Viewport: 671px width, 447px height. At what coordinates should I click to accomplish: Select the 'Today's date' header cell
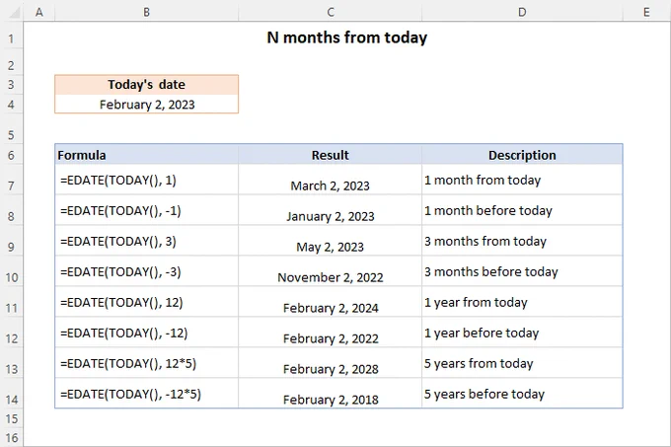pos(146,85)
